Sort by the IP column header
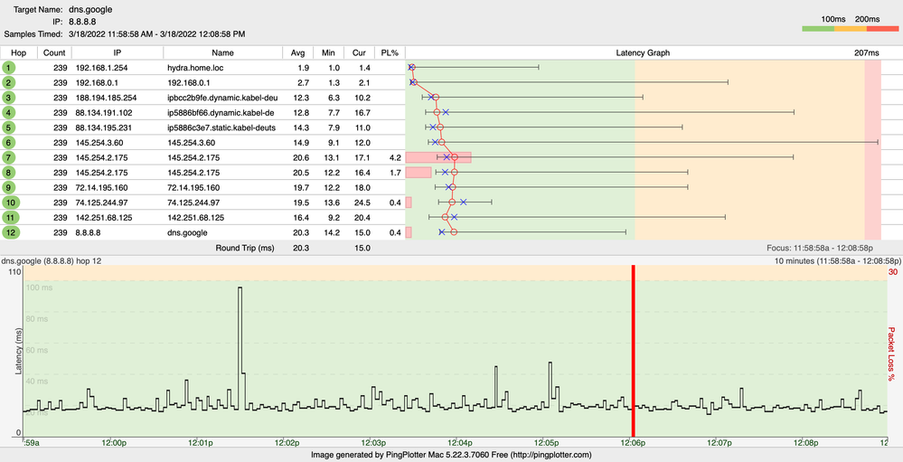Screen dimensions: 903x462 click(118, 53)
